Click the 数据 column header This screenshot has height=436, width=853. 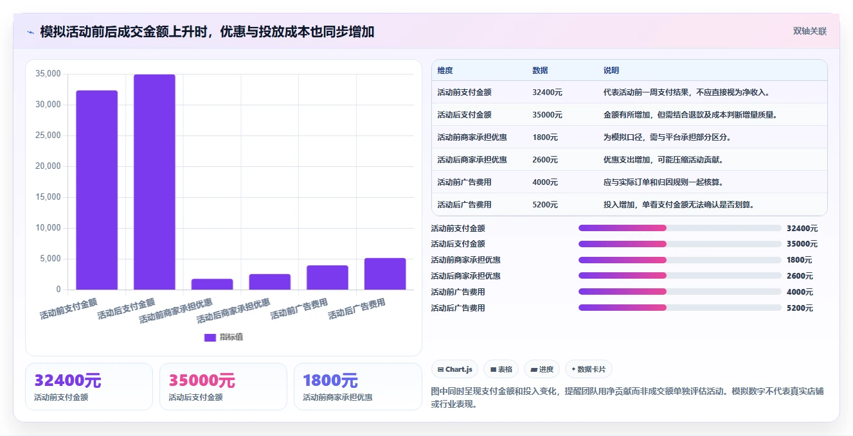[541, 71]
